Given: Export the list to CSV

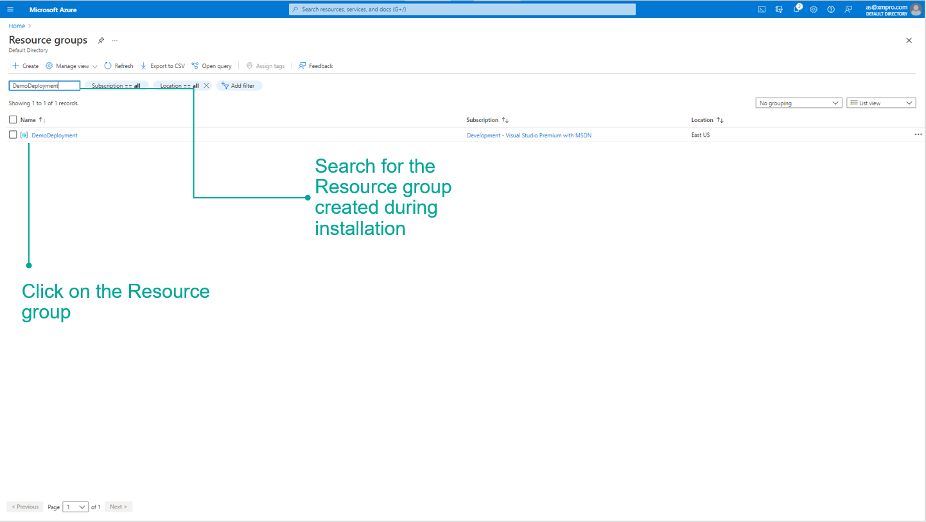Looking at the screenshot, I should [x=162, y=66].
